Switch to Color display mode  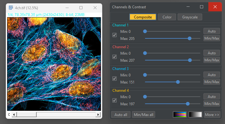point(167,17)
